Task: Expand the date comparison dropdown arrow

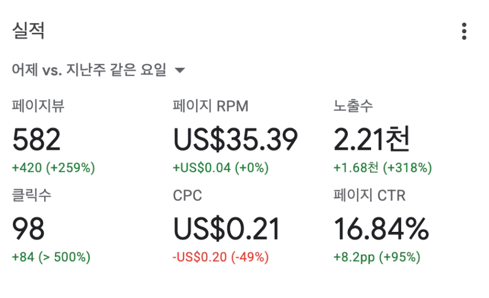Action: click(180, 70)
